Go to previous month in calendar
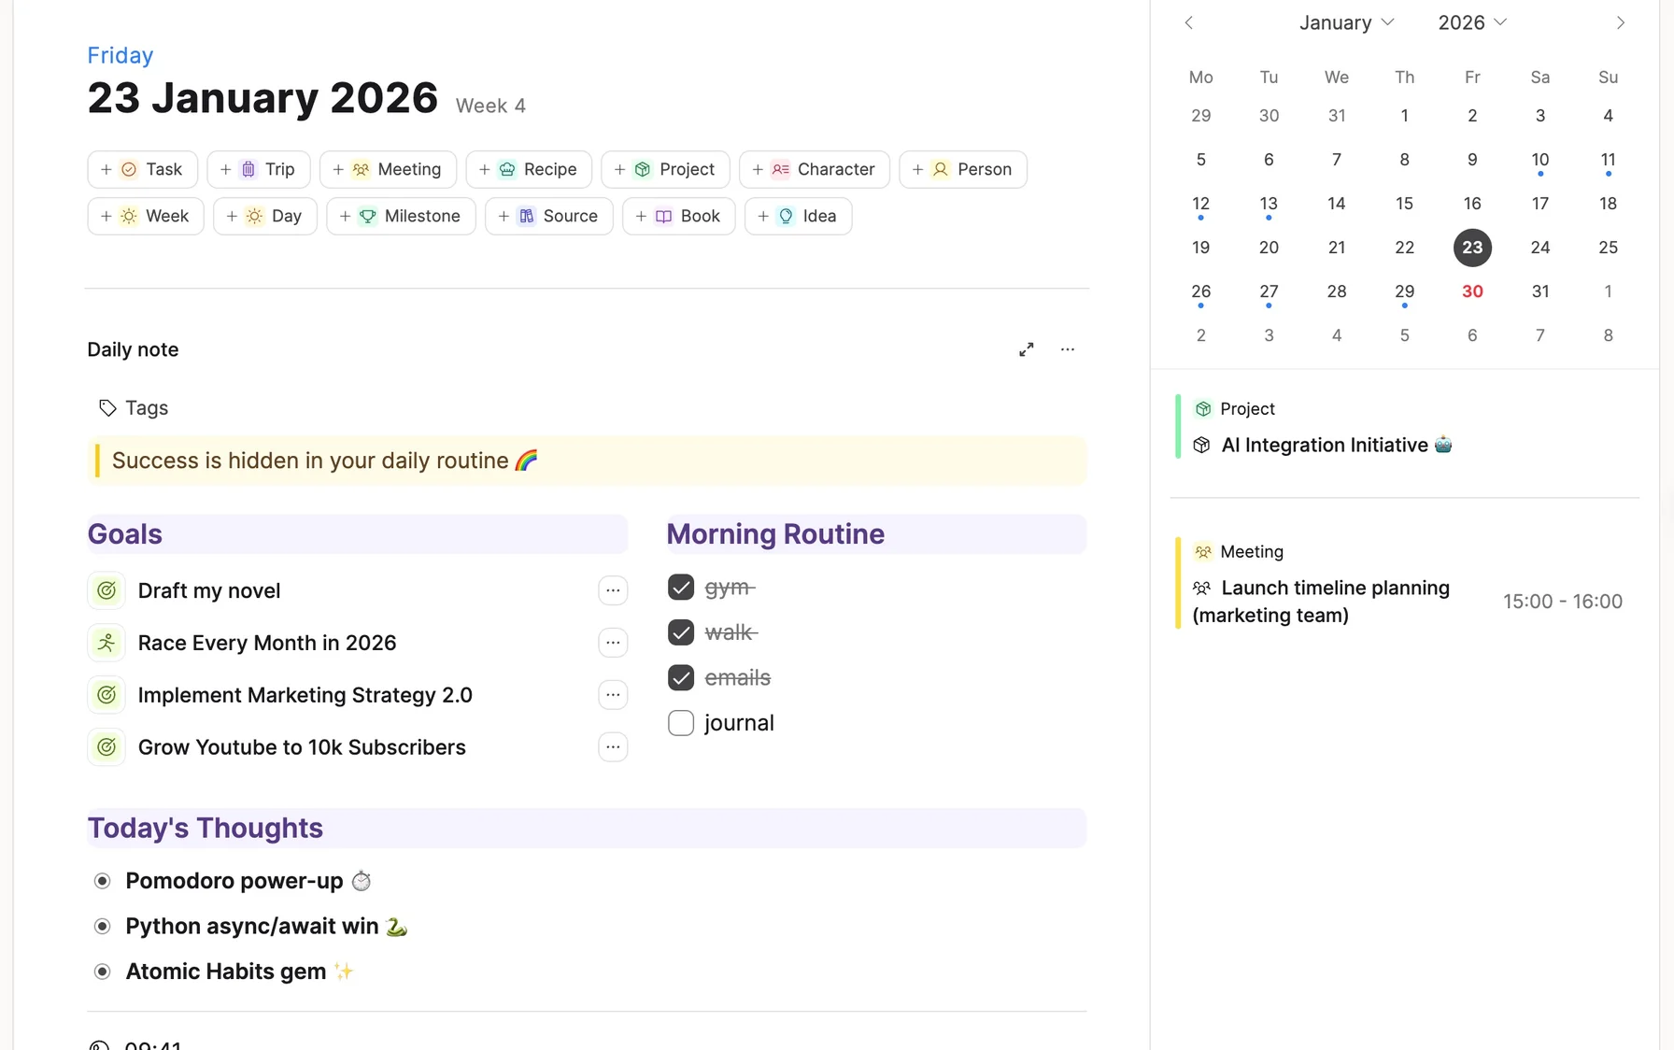Image resolution: width=1674 pixels, height=1050 pixels. 1188,22
